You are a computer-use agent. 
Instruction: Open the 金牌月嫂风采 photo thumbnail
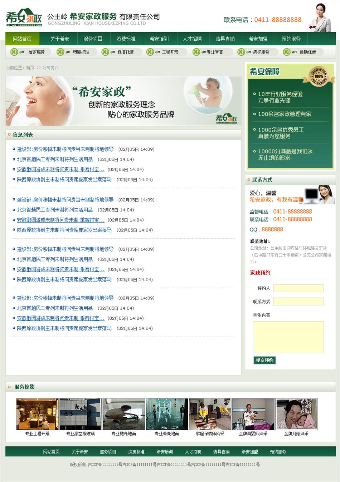(296, 414)
